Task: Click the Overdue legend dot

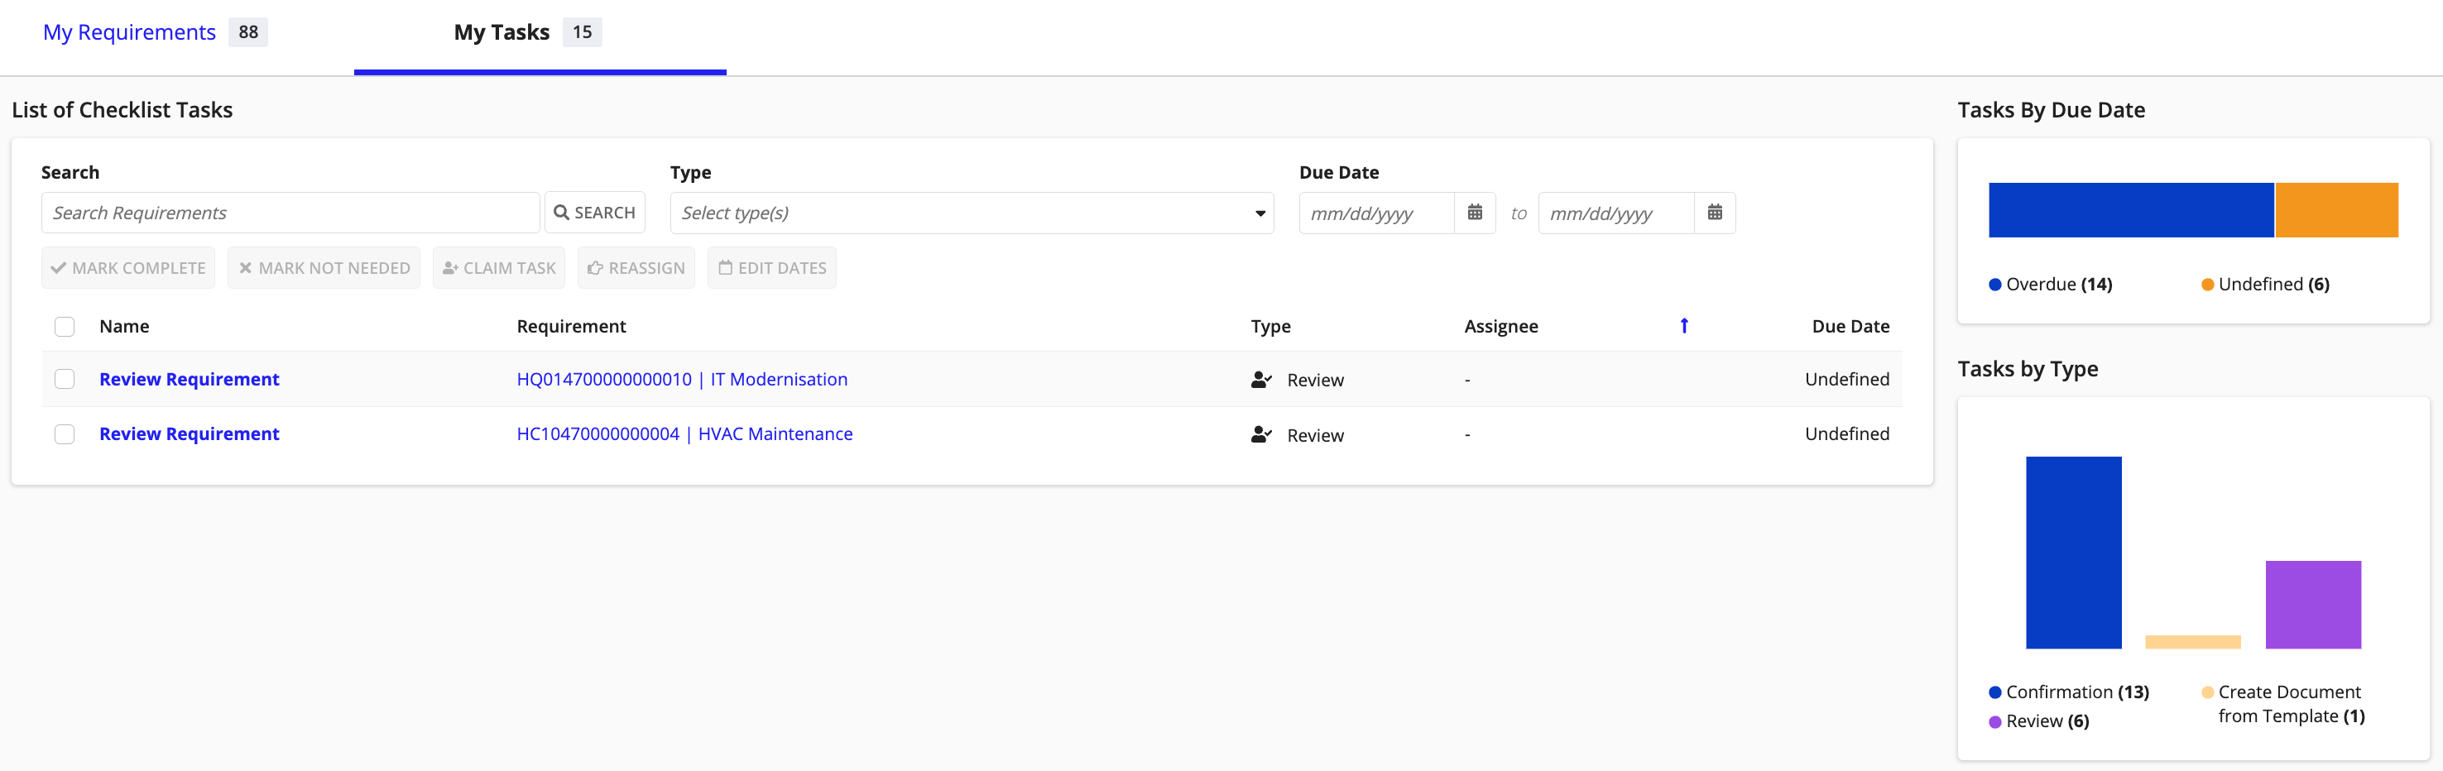Action: (1994, 285)
